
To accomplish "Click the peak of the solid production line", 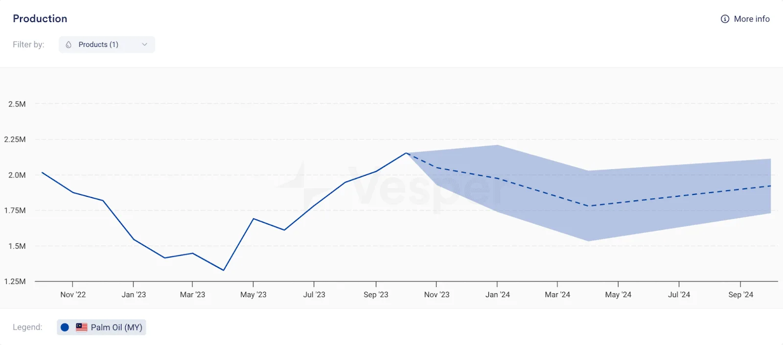I will [x=406, y=153].
